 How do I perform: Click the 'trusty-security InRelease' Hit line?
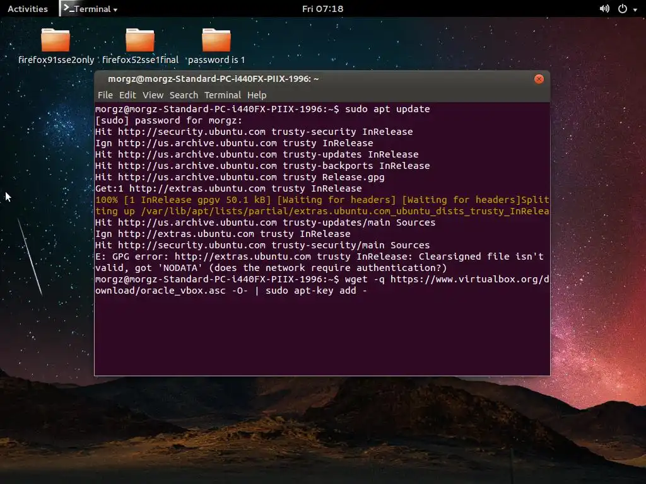point(254,132)
